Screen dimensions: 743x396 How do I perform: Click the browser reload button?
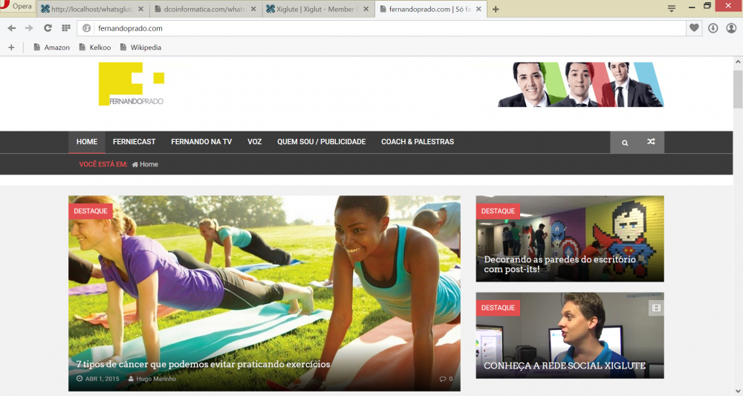tap(48, 28)
